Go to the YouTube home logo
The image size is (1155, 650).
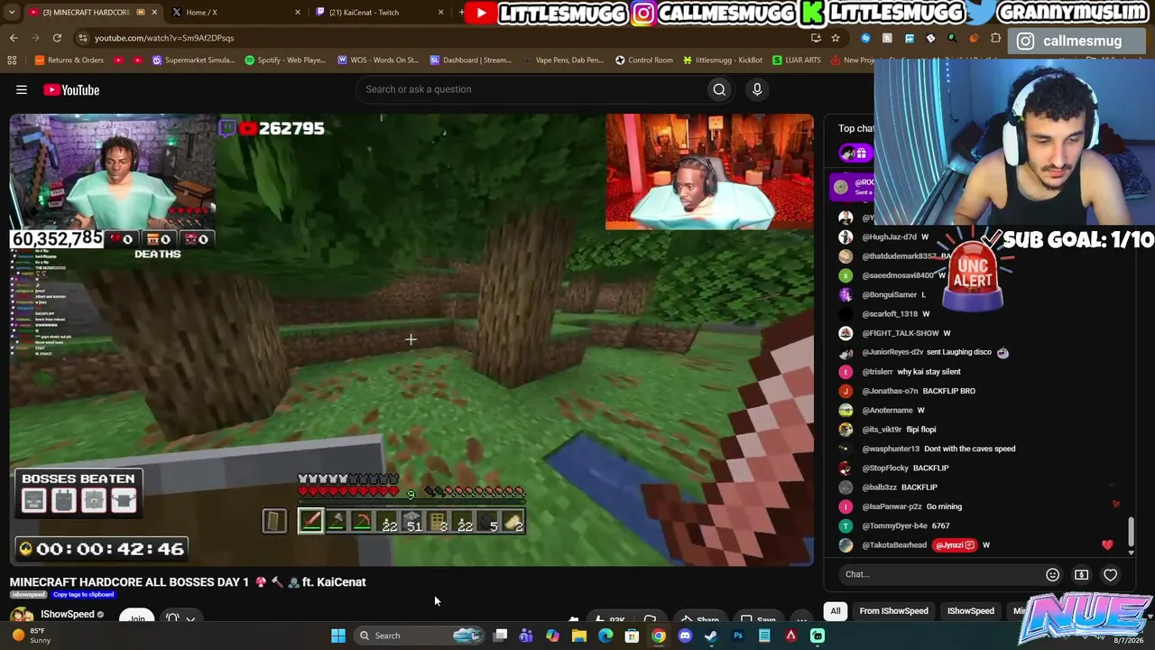pyautogui.click(x=71, y=89)
